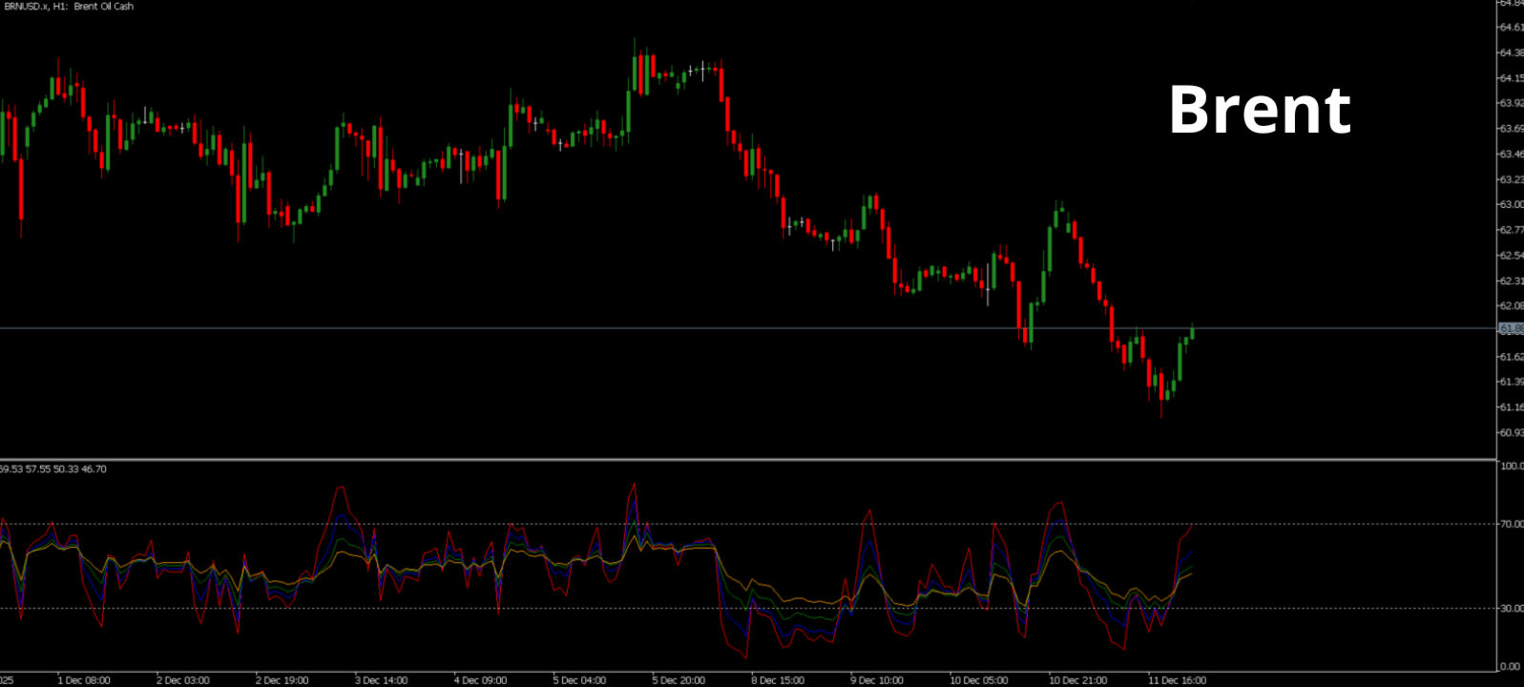Click the 63.46 price axis label
The width and height of the screenshot is (1524, 687).
[1512, 154]
